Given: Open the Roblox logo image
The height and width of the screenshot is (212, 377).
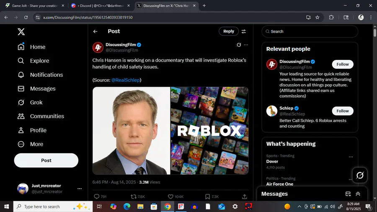Looking at the screenshot, I should click(x=210, y=131).
